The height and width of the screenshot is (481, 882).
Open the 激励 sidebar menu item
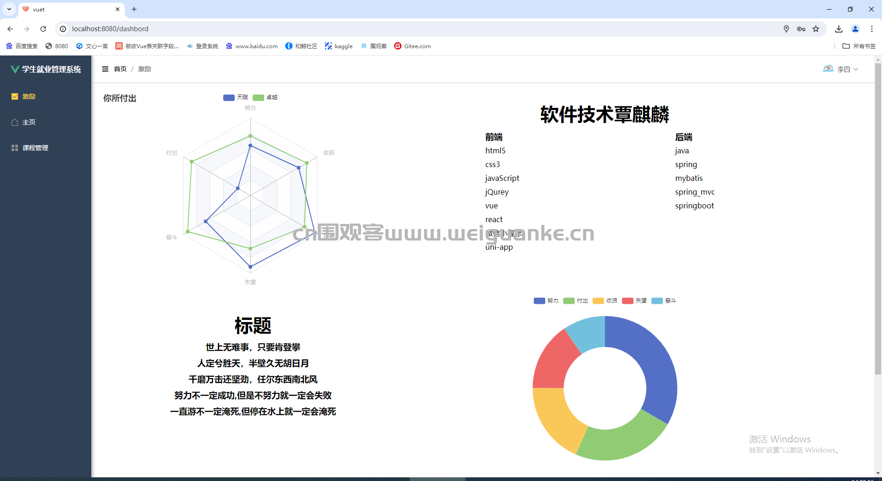(46, 96)
